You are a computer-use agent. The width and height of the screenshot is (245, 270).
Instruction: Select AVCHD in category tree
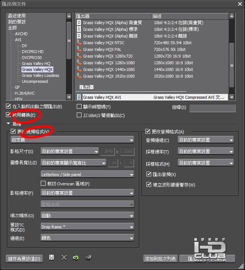coord(21,34)
